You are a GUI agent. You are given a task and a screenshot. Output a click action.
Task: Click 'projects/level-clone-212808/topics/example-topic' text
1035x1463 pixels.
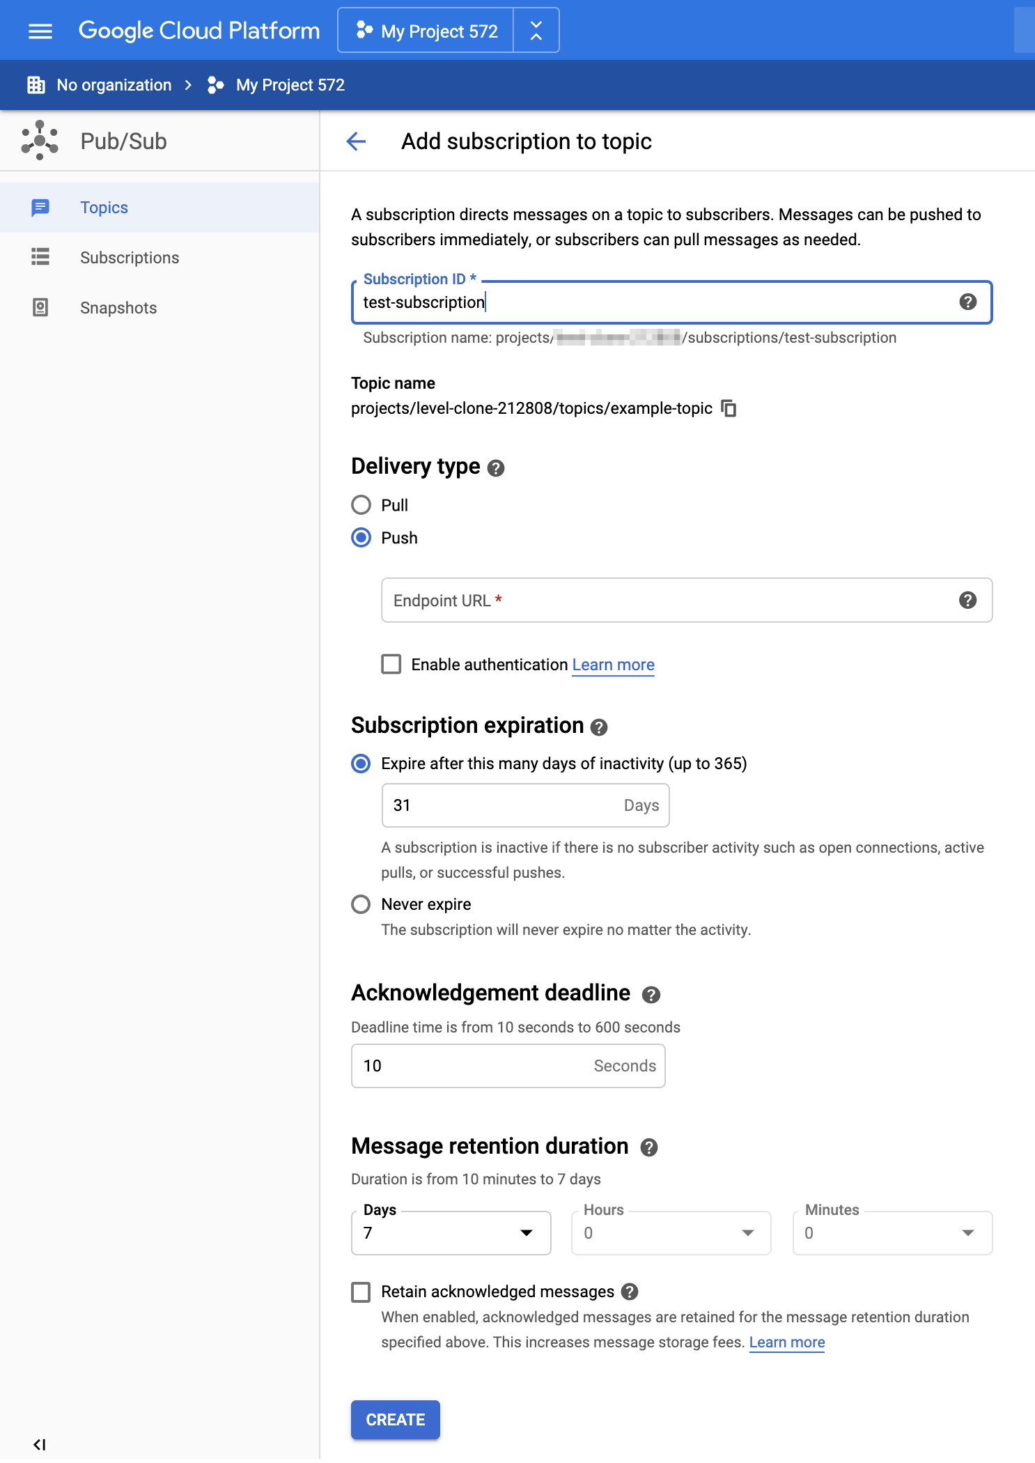pyautogui.click(x=531, y=408)
